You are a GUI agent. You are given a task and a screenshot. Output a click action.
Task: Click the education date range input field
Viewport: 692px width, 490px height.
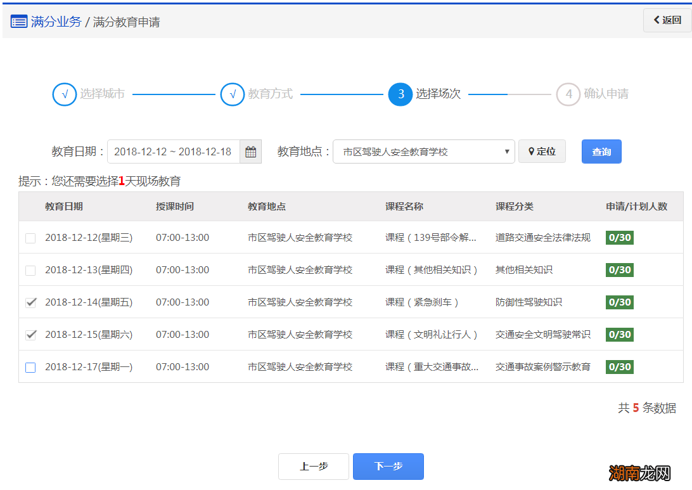pos(172,151)
